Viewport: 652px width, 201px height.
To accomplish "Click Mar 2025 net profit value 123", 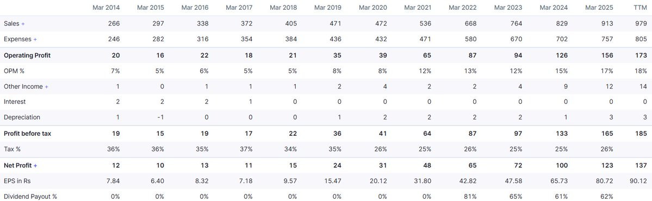I will pyautogui.click(x=607, y=165).
